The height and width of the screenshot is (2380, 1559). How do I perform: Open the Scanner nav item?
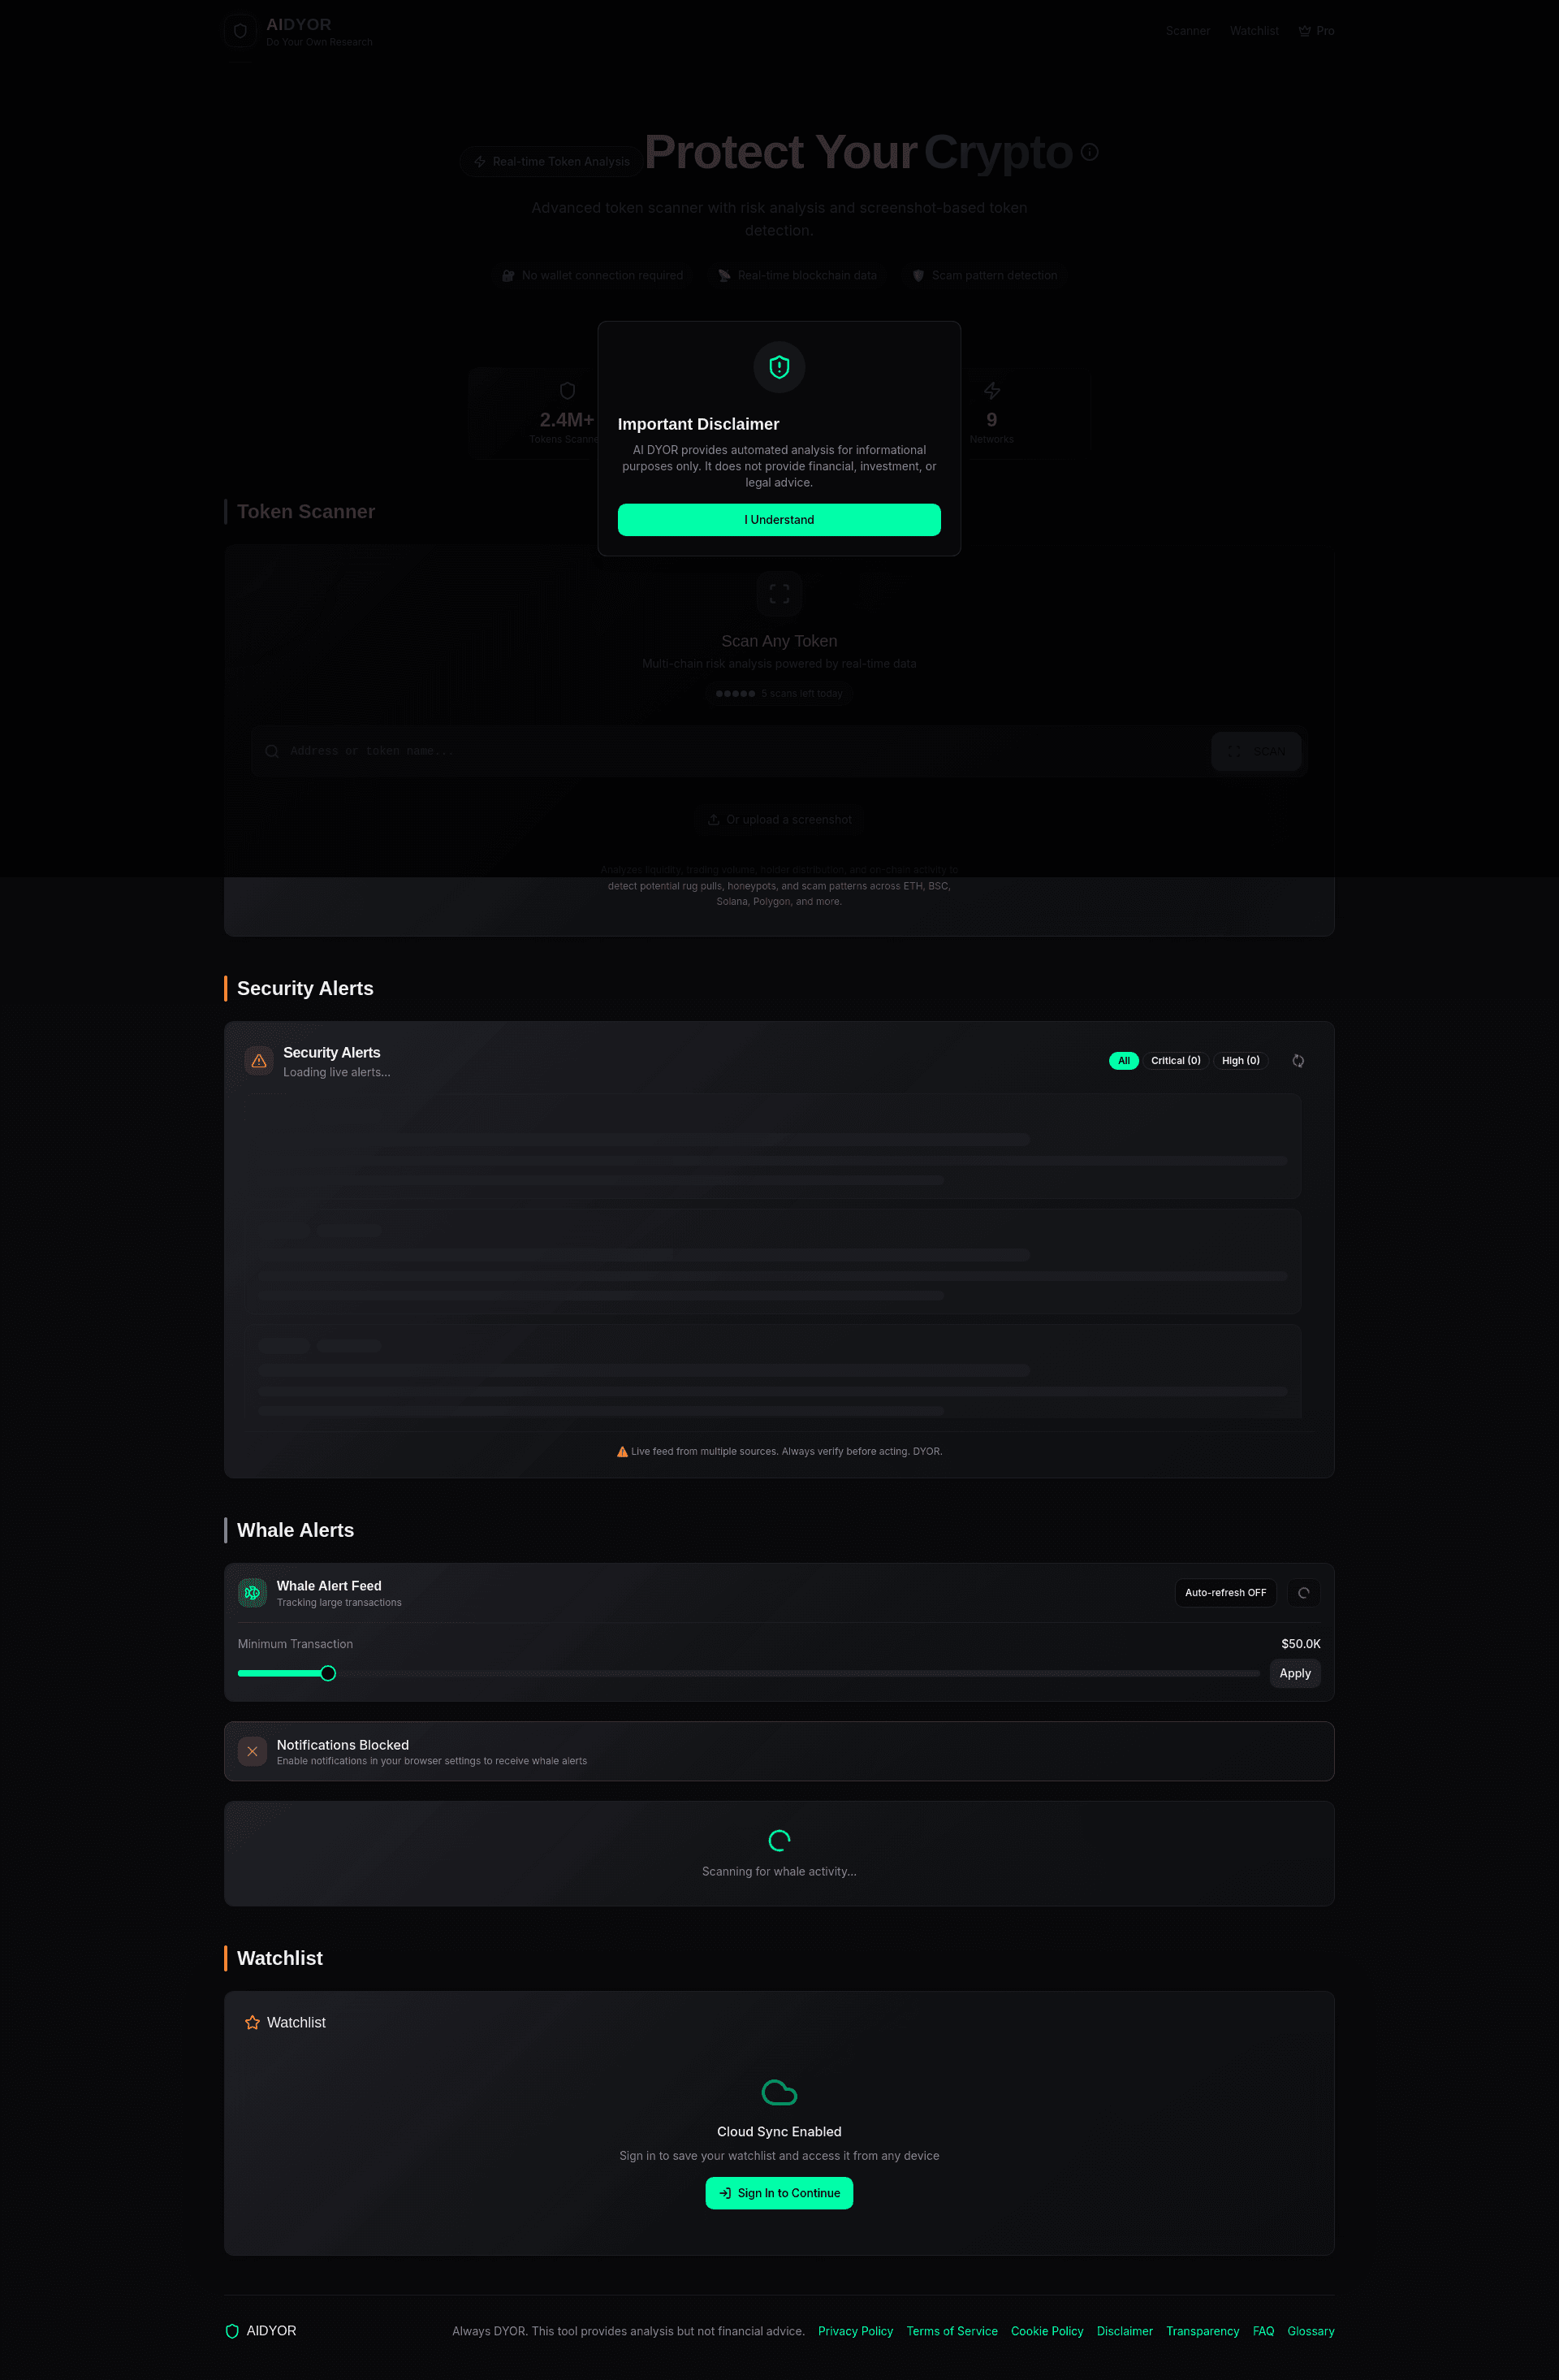coord(1187,31)
